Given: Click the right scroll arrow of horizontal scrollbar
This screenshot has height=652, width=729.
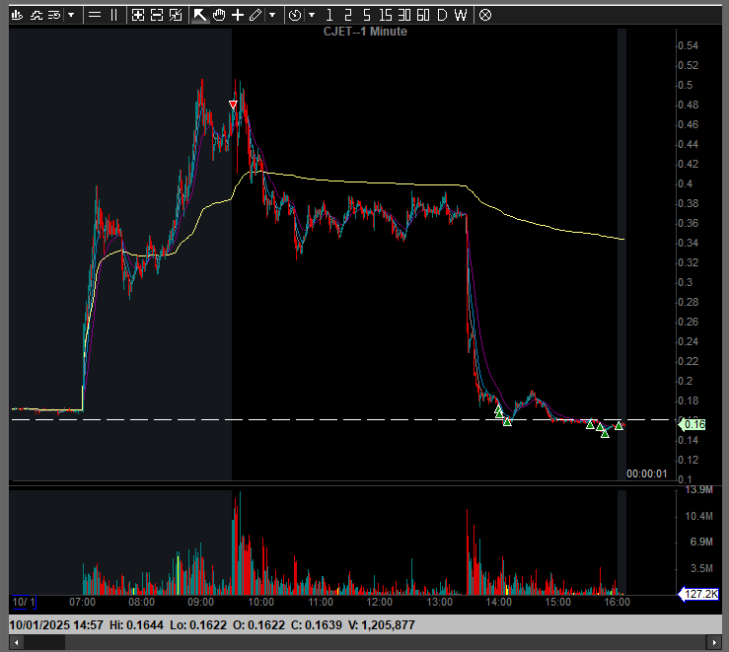Looking at the screenshot, I should pos(714,643).
